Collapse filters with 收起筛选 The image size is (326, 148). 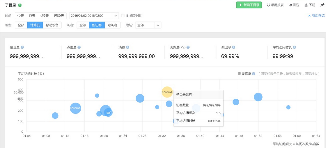[316, 16]
